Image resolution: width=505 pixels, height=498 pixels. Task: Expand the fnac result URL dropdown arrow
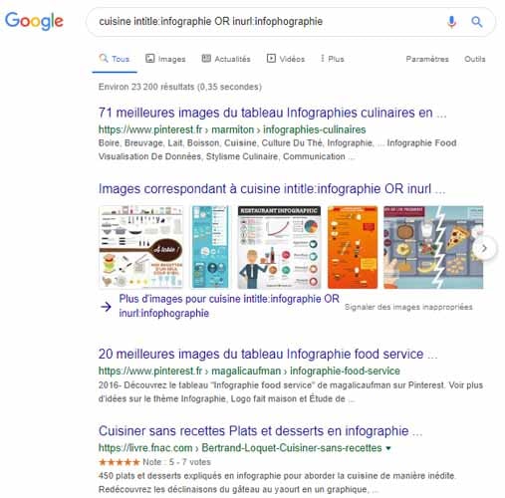pyautogui.click(x=387, y=448)
